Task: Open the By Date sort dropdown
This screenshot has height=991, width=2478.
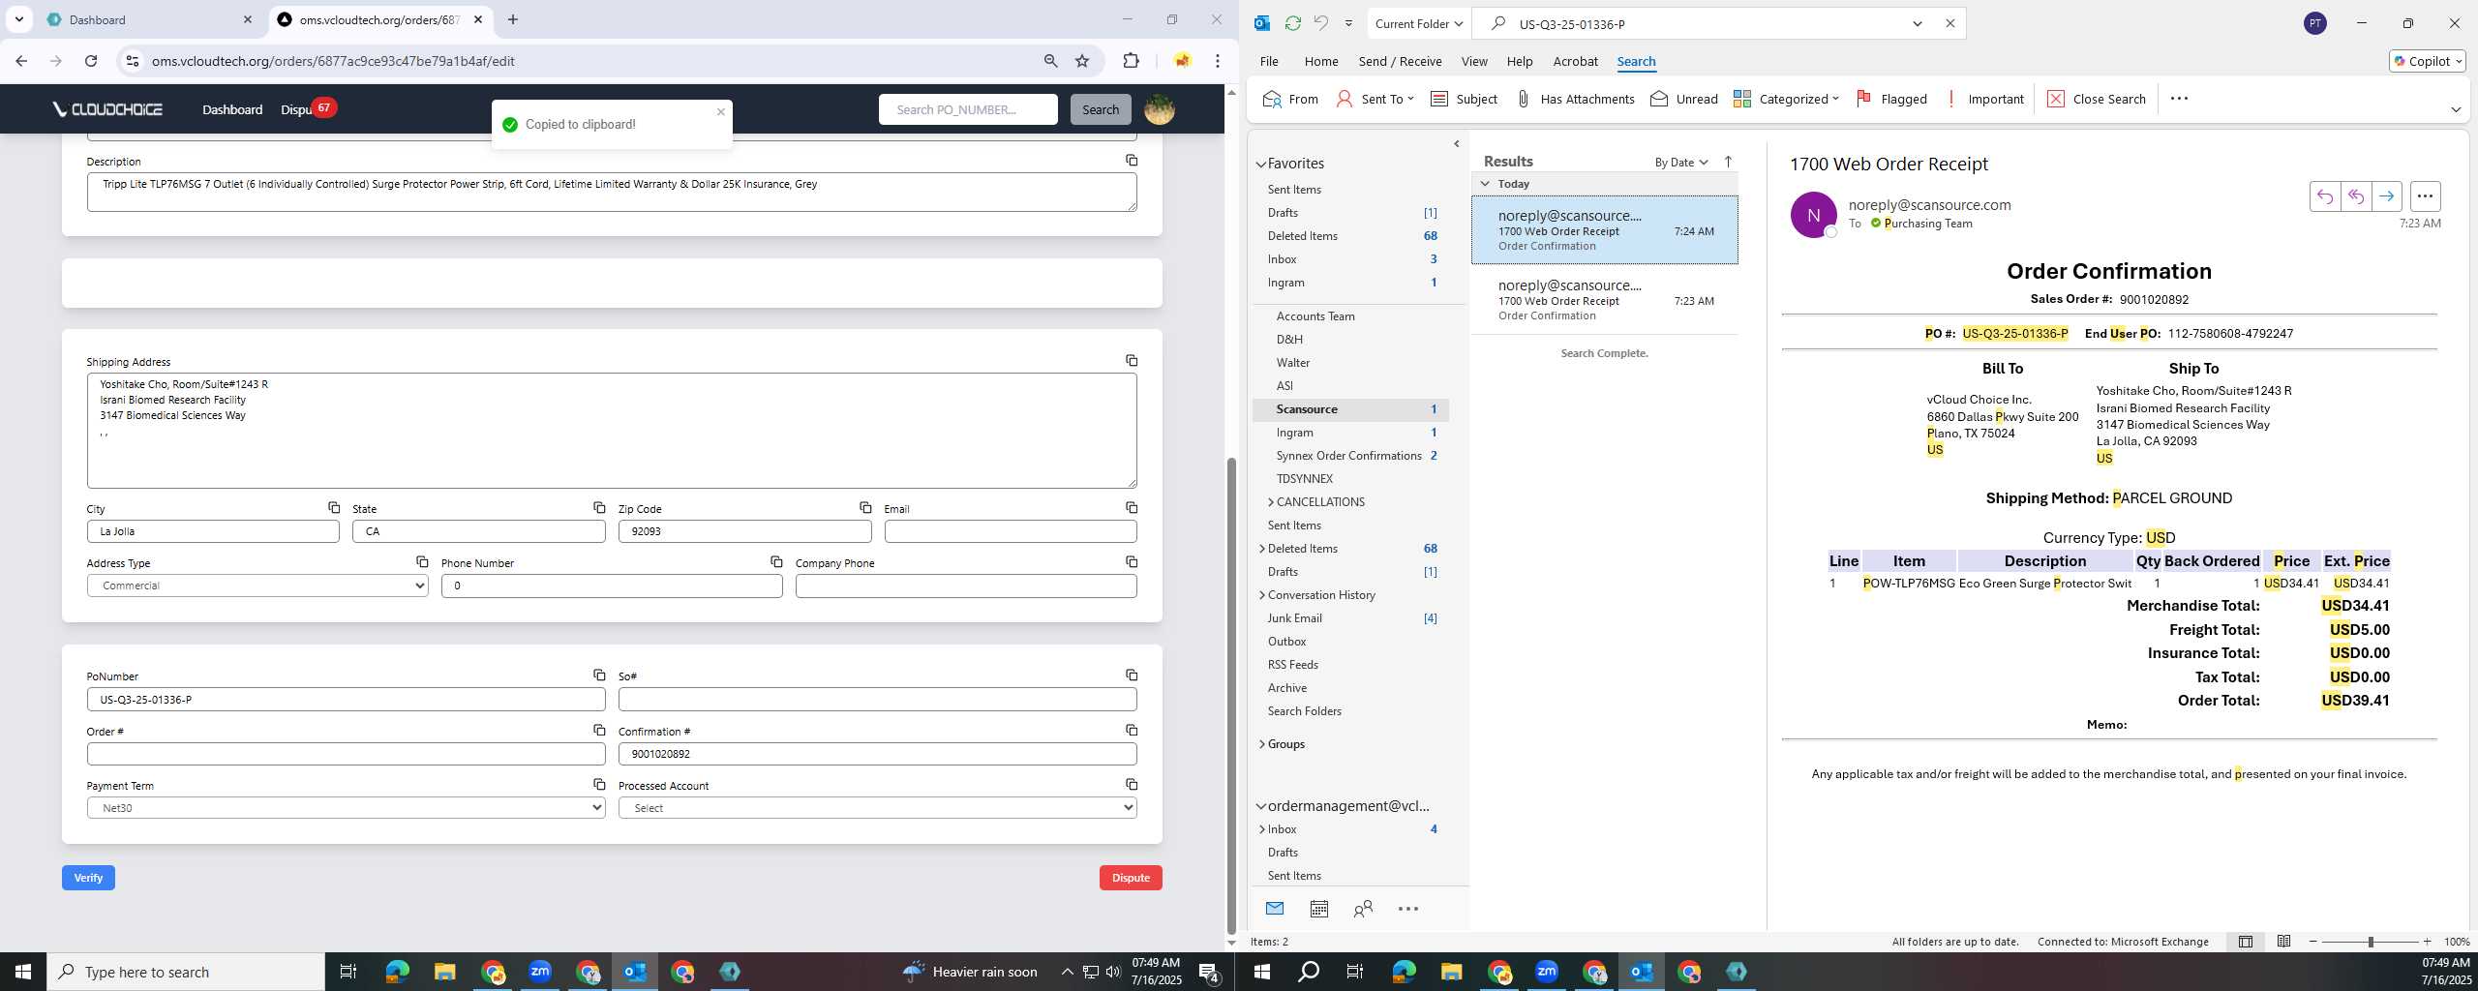Action: (1681, 163)
